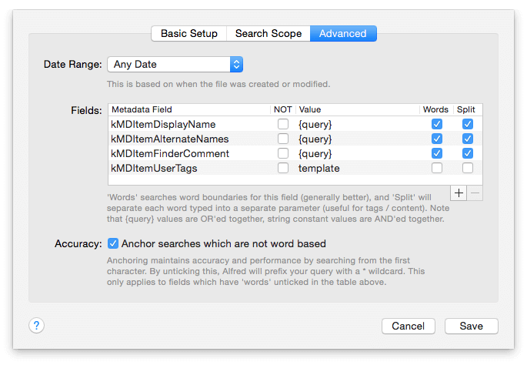Enable Words for kMDItemUserTags row

point(437,168)
